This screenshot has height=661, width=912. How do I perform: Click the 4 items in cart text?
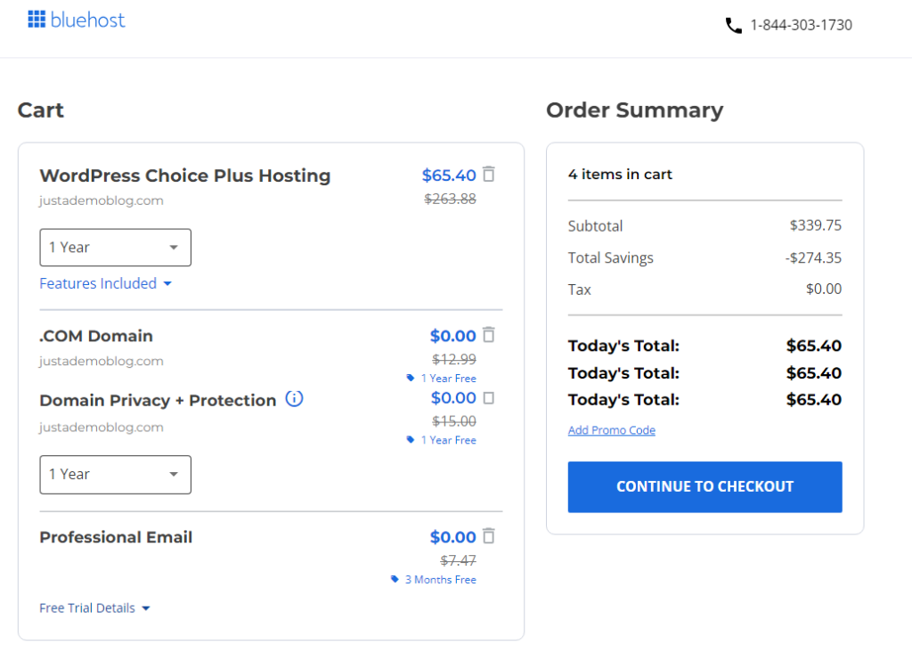[620, 174]
